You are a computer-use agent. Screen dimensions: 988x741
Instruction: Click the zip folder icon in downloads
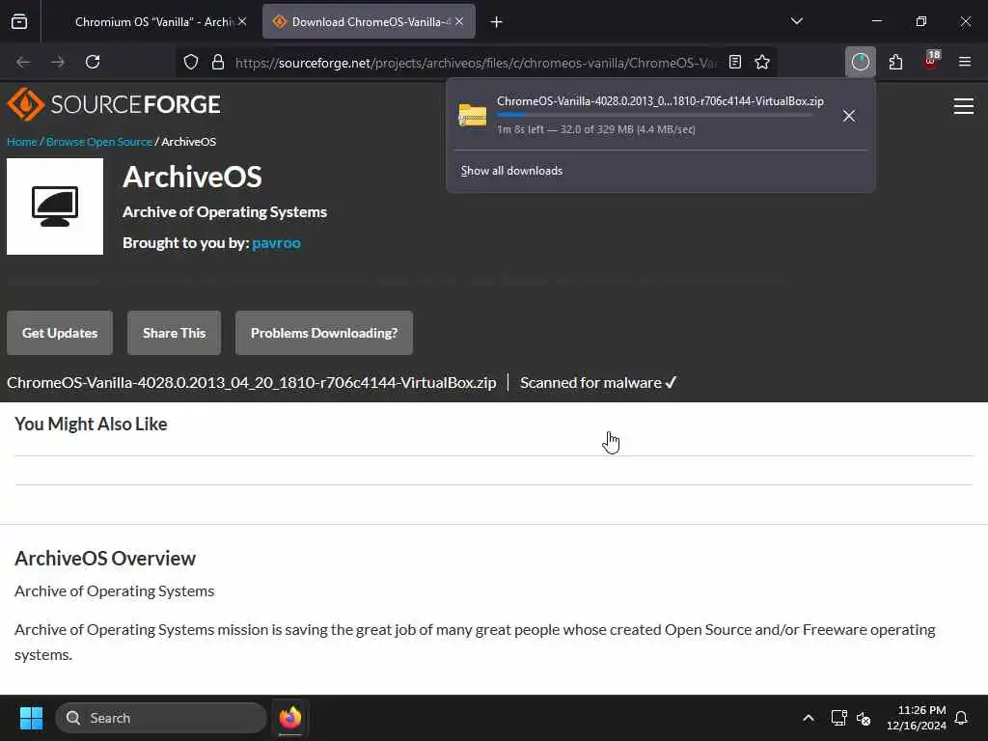pyautogui.click(x=473, y=116)
